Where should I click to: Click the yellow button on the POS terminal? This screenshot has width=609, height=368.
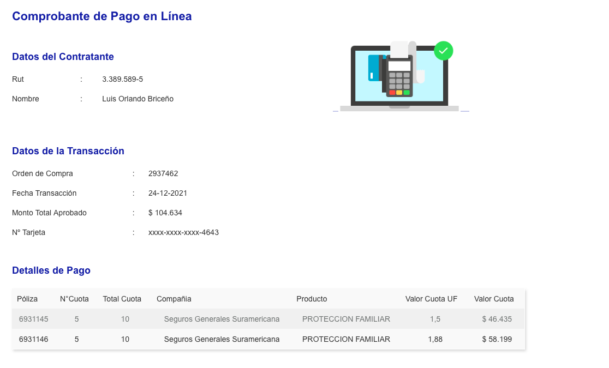(x=399, y=93)
